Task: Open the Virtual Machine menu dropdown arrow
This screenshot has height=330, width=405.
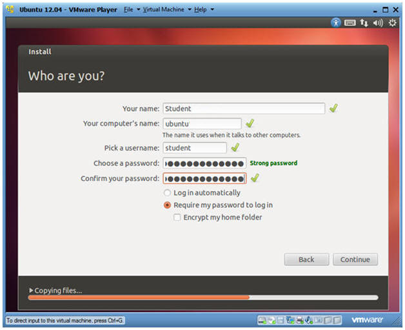Action: (x=190, y=10)
